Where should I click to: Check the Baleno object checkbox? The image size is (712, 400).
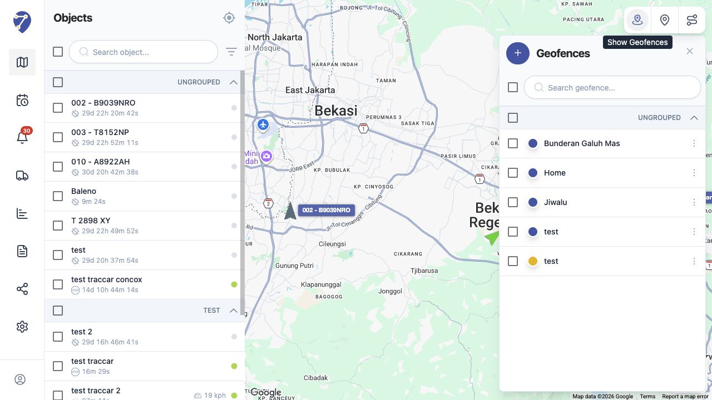tap(58, 196)
